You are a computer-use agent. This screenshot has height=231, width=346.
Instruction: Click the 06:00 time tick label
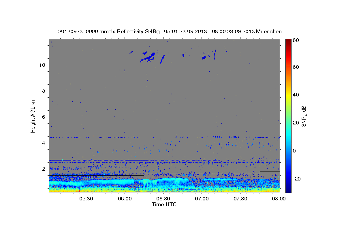pyautogui.click(x=125, y=199)
